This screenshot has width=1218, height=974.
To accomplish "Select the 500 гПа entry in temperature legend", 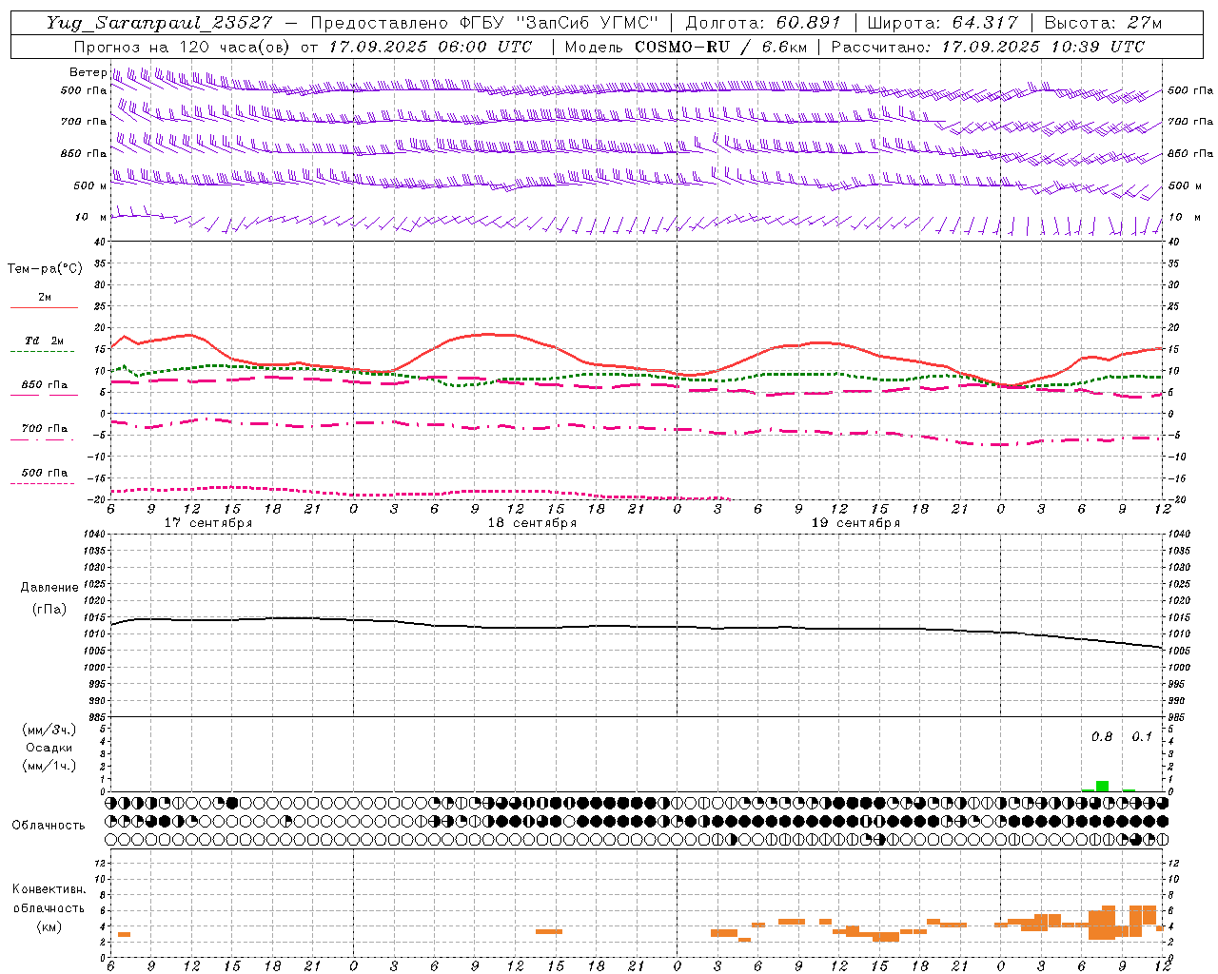I will [45, 472].
